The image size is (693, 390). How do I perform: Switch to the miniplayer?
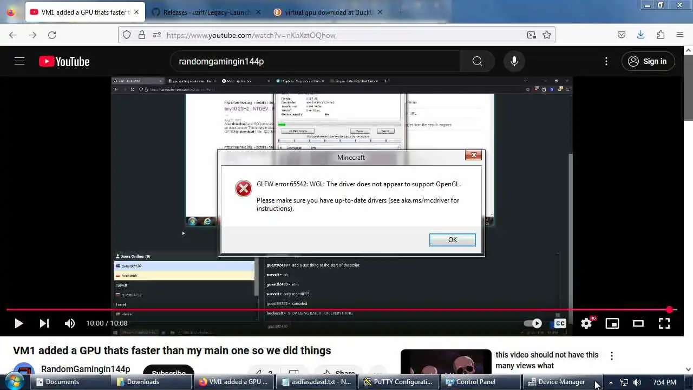coord(612,323)
